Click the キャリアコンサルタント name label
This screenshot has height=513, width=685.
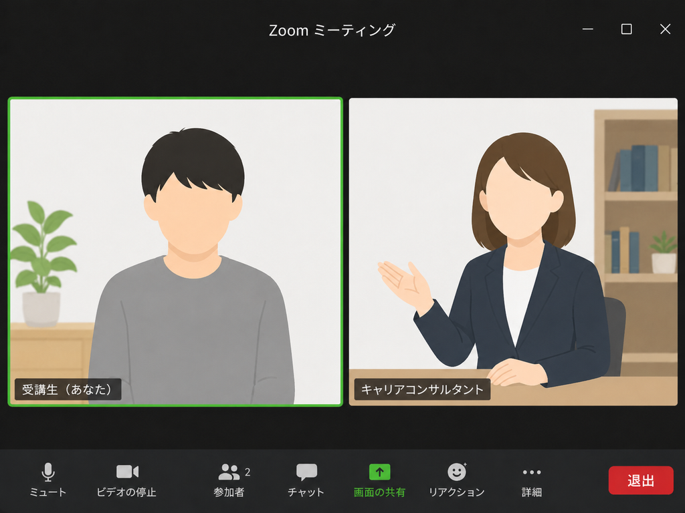(422, 389)
